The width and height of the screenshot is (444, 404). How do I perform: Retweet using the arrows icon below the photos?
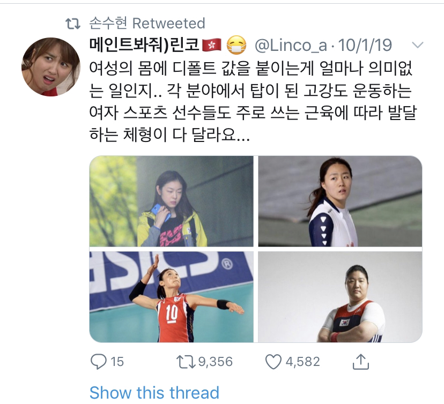186,362
